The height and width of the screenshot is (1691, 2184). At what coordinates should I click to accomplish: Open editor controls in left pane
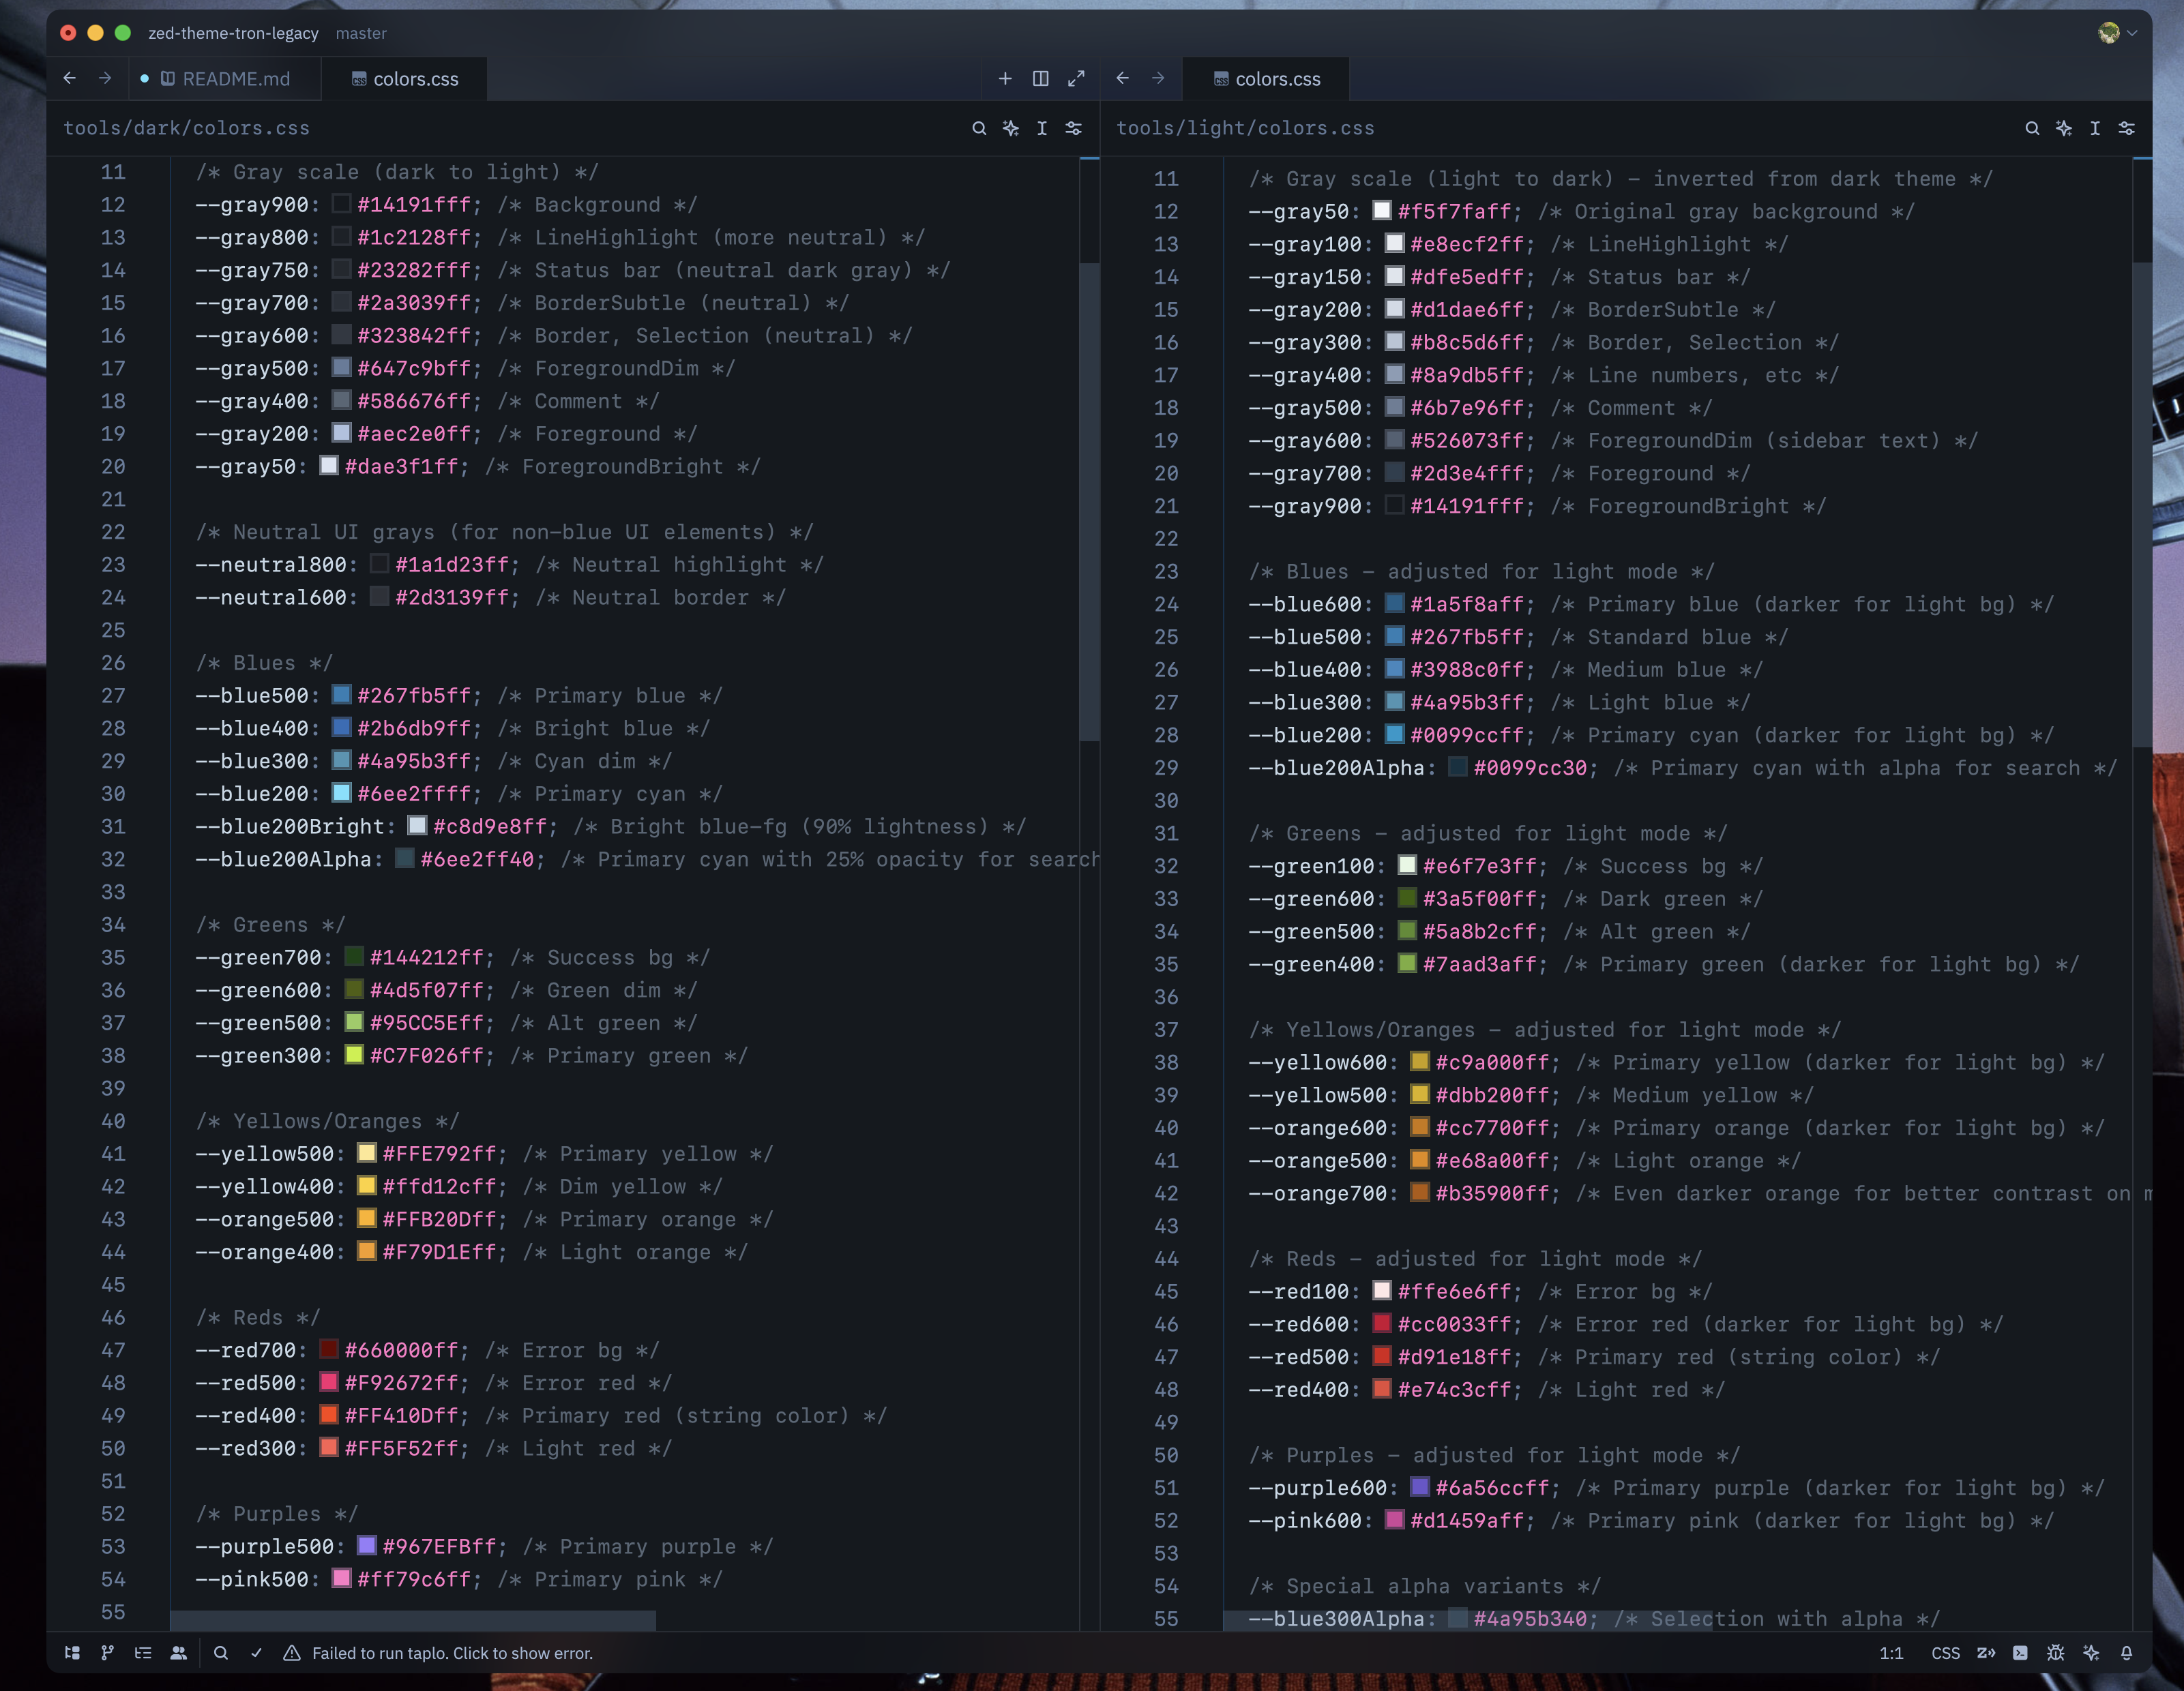click(x=1074, y=128)
